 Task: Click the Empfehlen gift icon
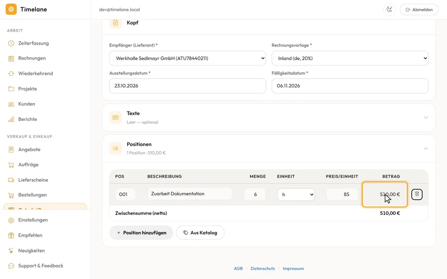(11, 235)
